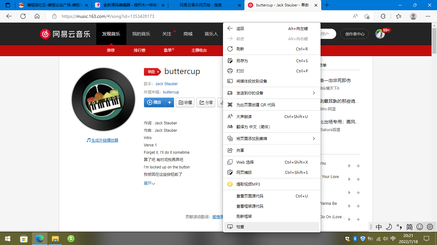The height and width of the screenshot is (245, 437).
Task: Open the 创作者中心 button
Action: click(354, 34)
